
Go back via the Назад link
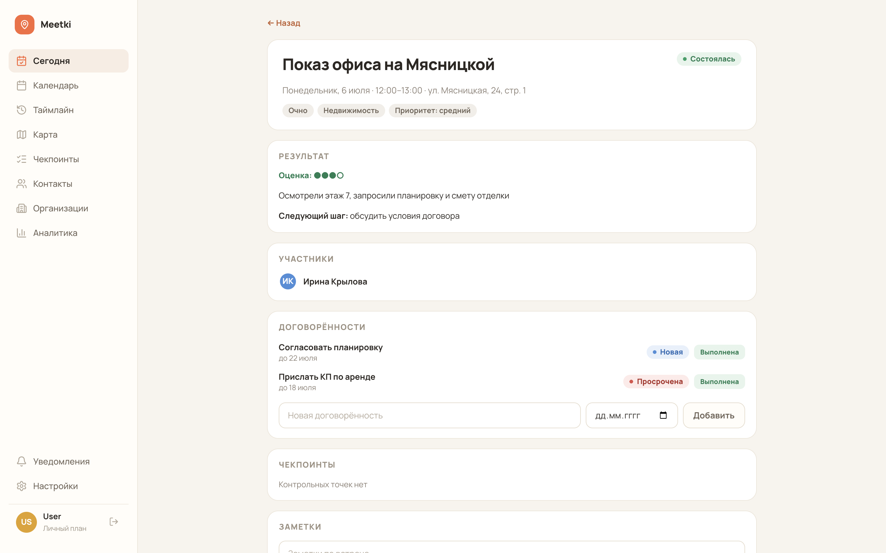[x=284, y=23]
